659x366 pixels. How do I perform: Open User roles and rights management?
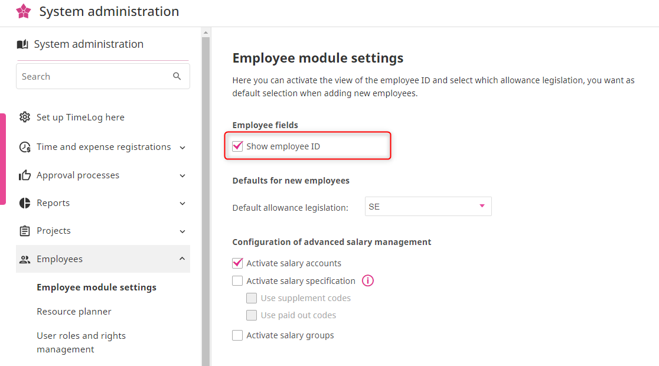[81, 342]
